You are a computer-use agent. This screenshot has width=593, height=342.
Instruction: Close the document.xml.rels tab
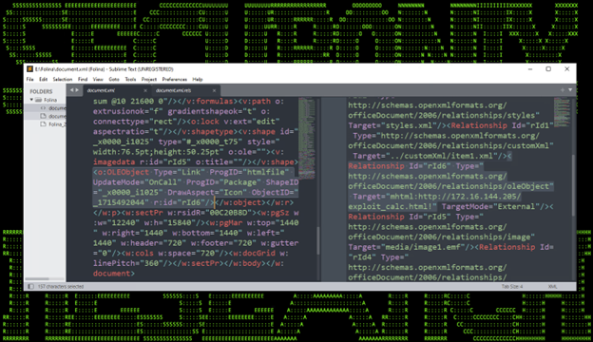coord(214,90)
